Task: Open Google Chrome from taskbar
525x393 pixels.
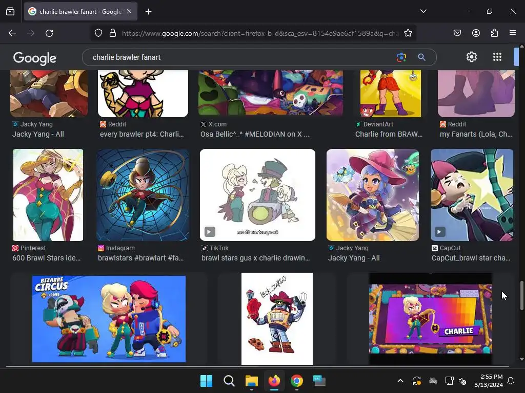Action: pos(297,381)
